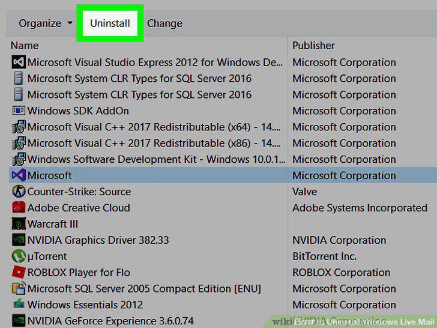Click the Valve publisher cell
Screen dimensions: 437x328
point(304,192)
